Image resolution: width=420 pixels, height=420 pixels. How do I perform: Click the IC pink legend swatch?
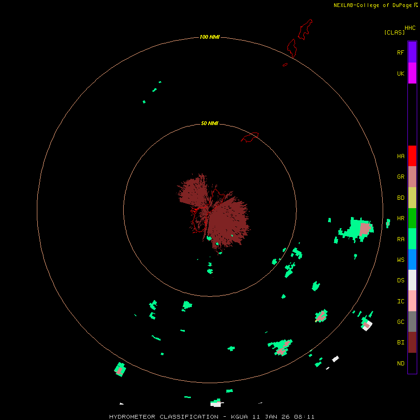pos(412,301)
